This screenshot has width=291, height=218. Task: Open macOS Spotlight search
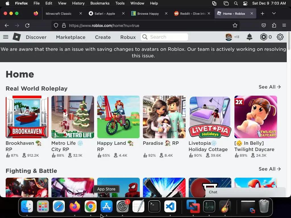(236, 3)
